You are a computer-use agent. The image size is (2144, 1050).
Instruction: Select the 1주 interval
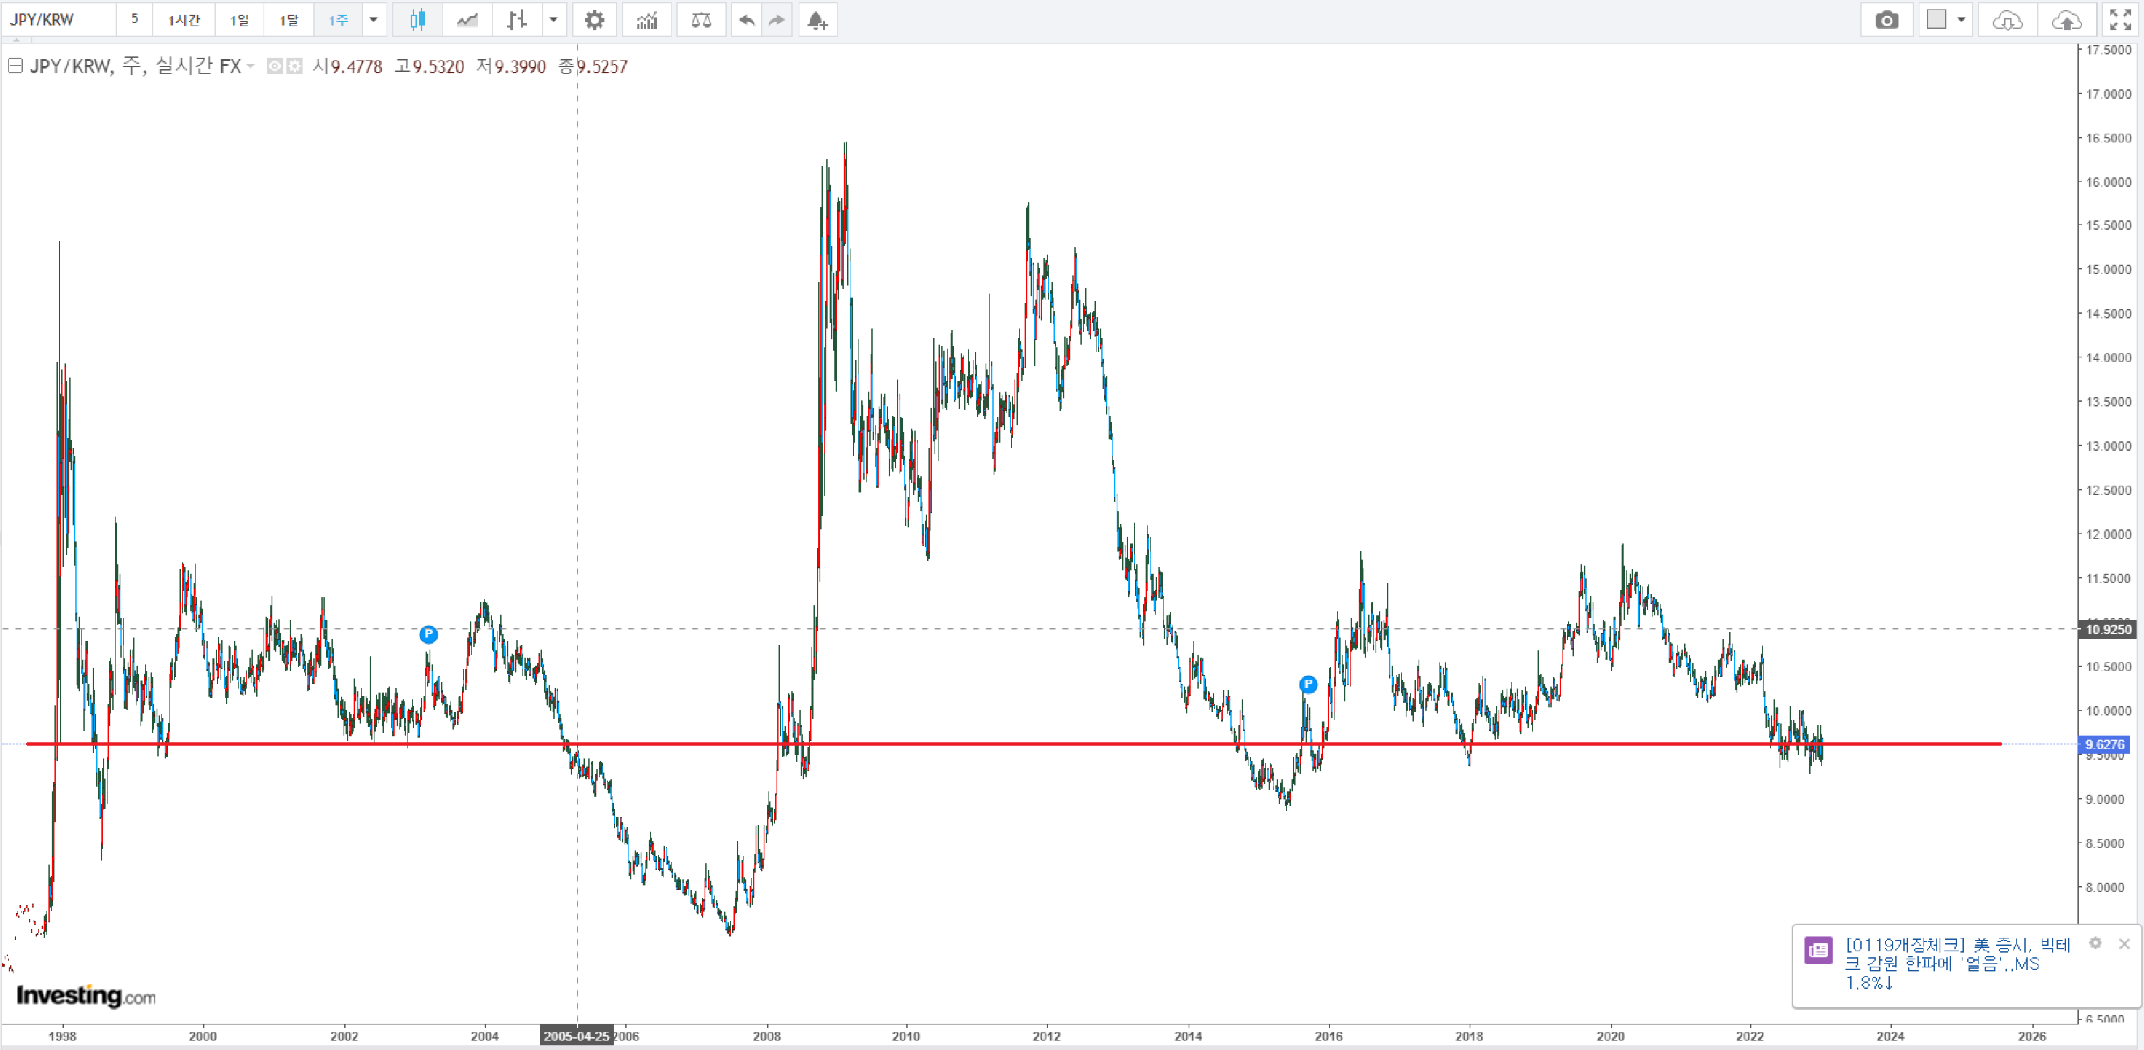[338, 20]
